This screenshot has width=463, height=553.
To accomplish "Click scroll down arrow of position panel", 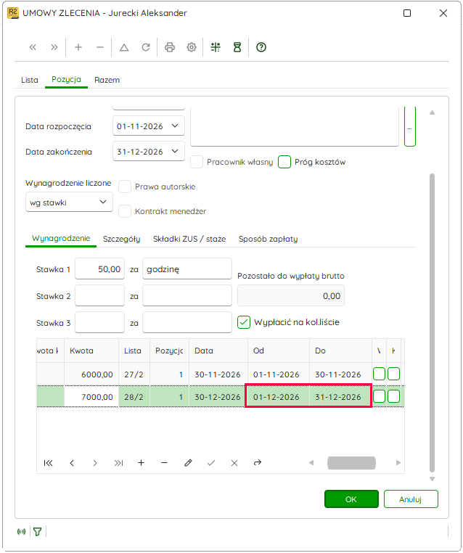I will [x=432, y=479].
